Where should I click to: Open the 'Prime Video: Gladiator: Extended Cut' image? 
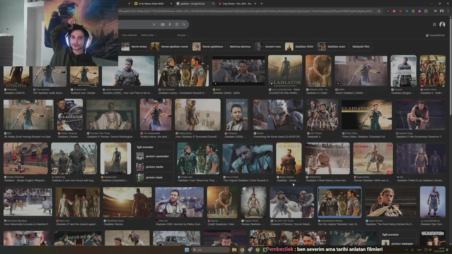(x=367, y=115)
